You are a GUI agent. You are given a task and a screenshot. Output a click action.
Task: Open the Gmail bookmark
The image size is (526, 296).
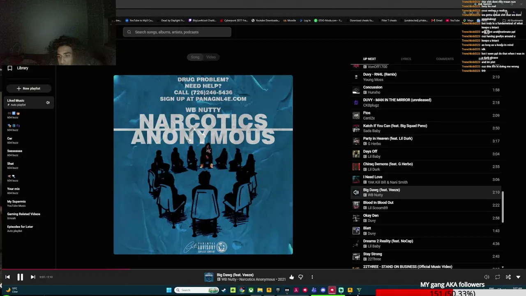coord(437,21)
